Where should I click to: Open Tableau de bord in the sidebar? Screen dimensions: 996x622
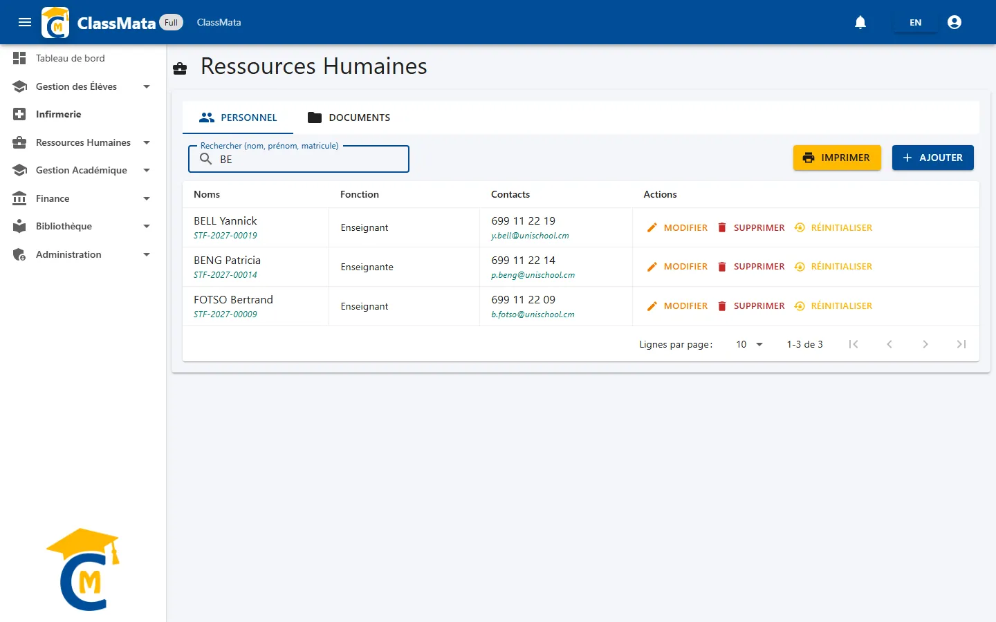pos(83,58)
